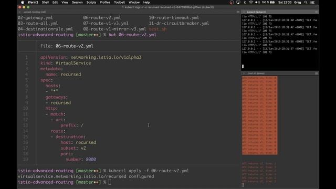336x189 pixels.
Task: Click the 'prefix: /' line
Action: pyautogui.click(x=72, y=125)
